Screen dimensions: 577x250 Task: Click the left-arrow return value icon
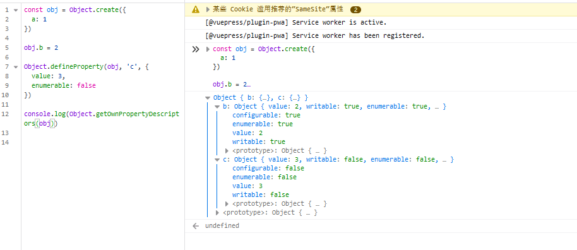(x=196, y=226)
